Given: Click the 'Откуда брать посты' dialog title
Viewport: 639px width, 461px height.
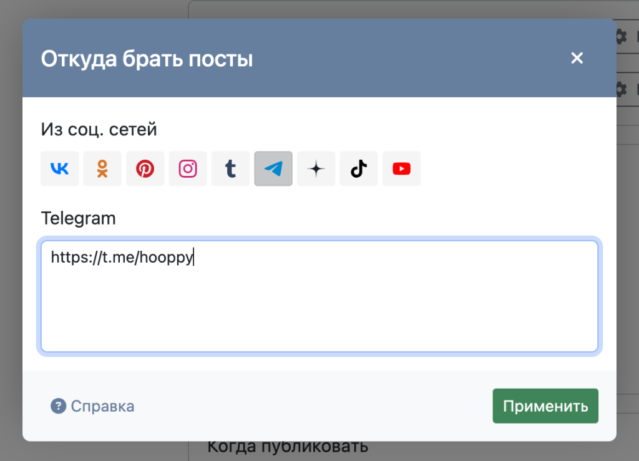Looking at the screenshot, I should (x=147, y=59).
